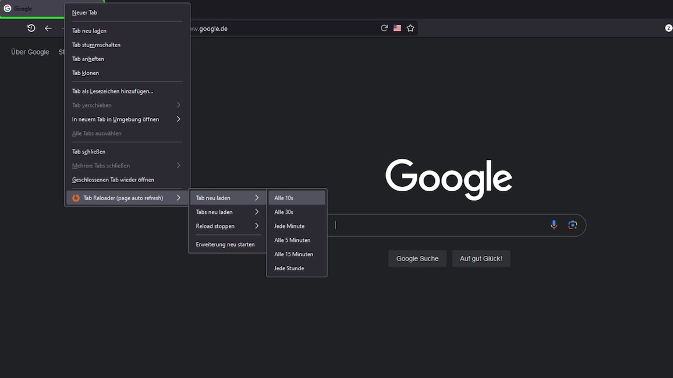673x378 pixels.
Task: Bookmark page with the star icon
Action: (410, 28)
